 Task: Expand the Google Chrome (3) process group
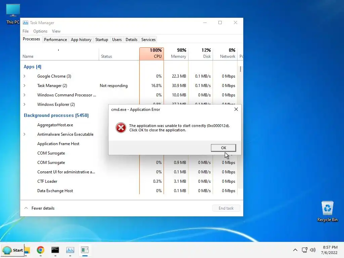[x=24, y=76]
